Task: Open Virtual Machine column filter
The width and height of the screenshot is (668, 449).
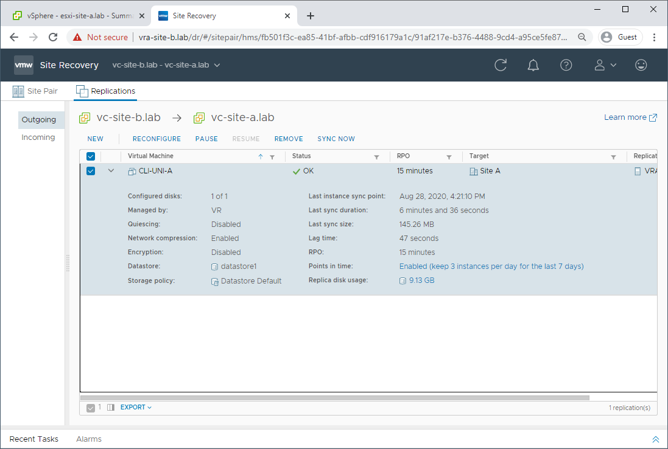Action: pyautogui.click(x=272, y=157)
